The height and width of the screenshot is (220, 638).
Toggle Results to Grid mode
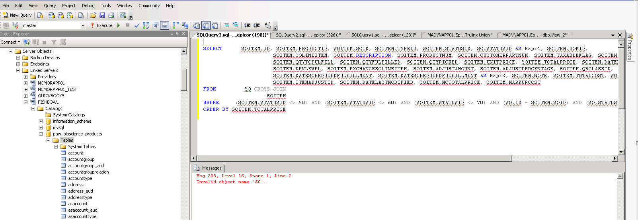click(205, 25)
